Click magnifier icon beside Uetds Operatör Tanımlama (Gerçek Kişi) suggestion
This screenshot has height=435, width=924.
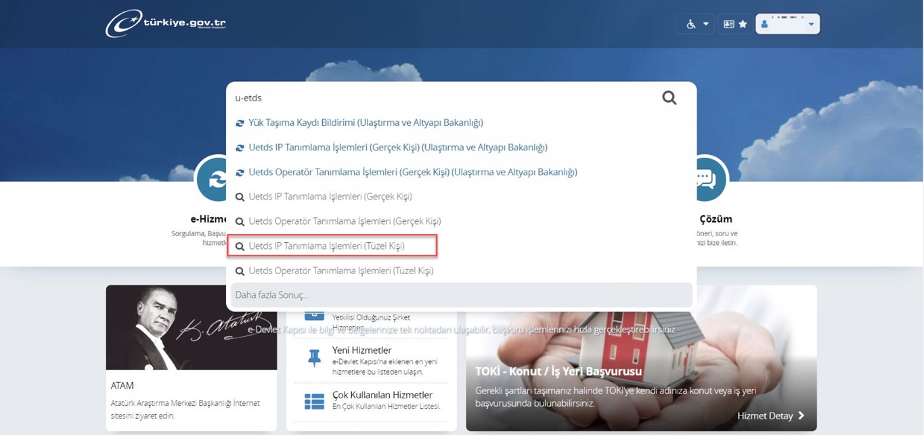click(240, 222)
